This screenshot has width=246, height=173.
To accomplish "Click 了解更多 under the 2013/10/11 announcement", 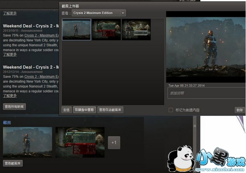I will tap(10, 54).
